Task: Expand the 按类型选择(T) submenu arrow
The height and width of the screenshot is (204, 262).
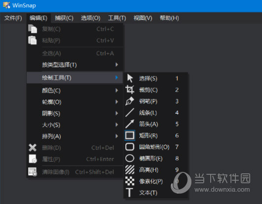Action: (x=117, y=65)
